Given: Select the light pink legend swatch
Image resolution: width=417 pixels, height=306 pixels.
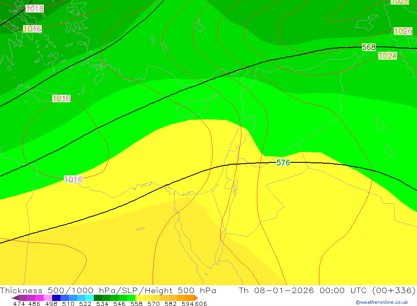Looking at the screenshot, I should pos(48,298).
